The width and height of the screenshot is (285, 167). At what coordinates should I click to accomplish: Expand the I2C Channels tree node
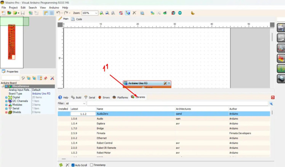(6, 101)
